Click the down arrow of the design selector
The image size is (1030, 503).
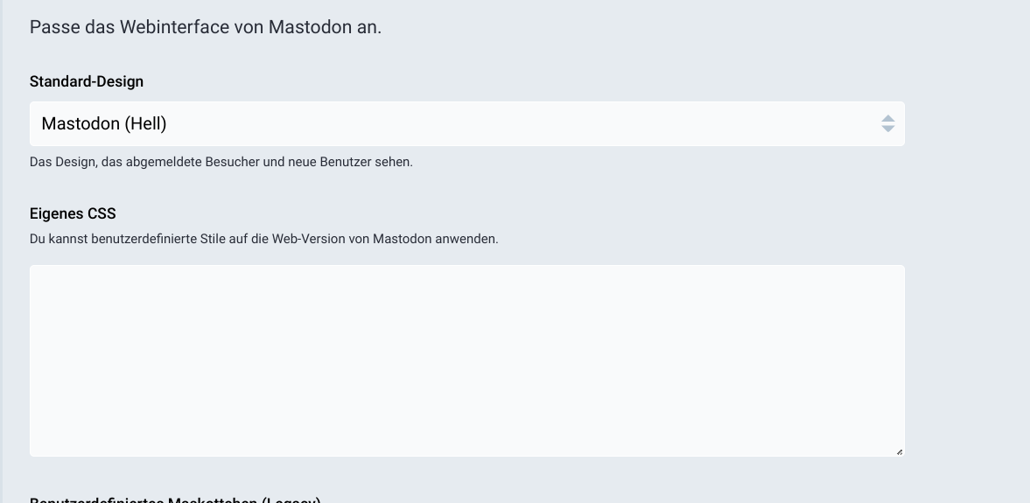(x=888, y=129)
